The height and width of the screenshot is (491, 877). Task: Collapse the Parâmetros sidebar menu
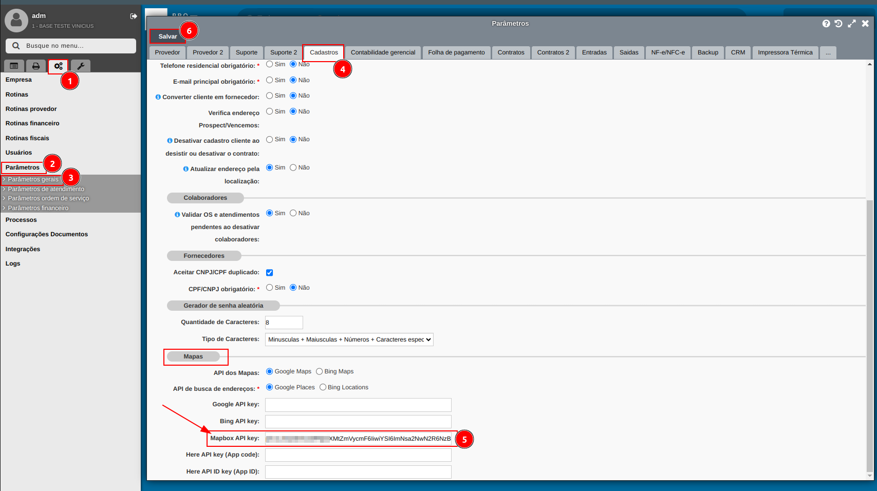pos(23,167)
